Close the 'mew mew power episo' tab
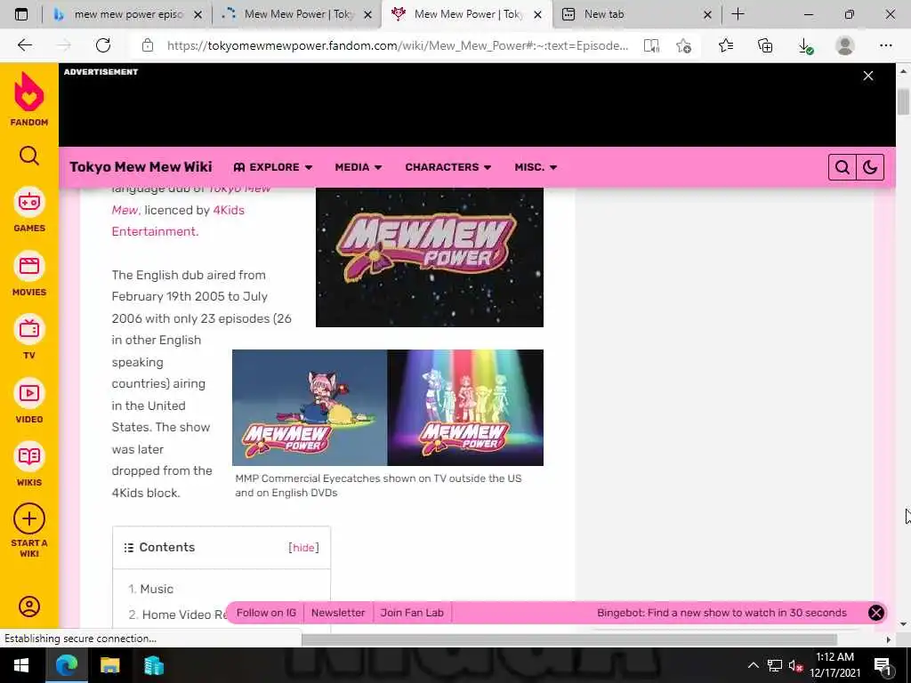 click(x=198, y=14)
